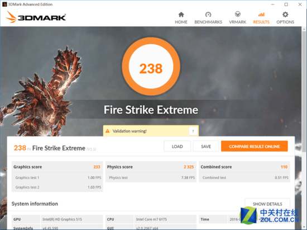Image resolution: width=307 pixels, height=230 pixels.
Task: Click the vertical scrollbar thumb
Action: tap(304, 91)
